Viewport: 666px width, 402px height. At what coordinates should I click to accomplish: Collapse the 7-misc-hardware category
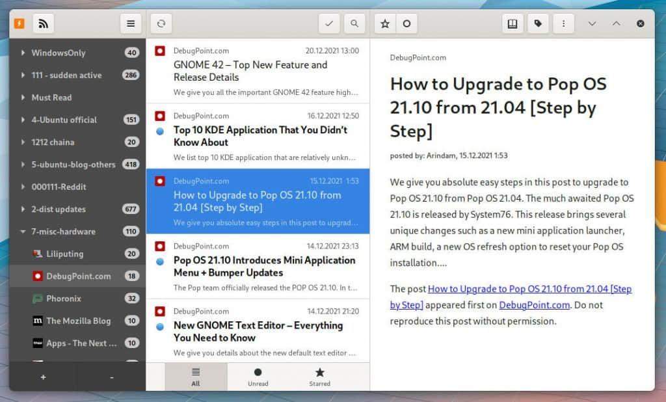coord(23,232)
